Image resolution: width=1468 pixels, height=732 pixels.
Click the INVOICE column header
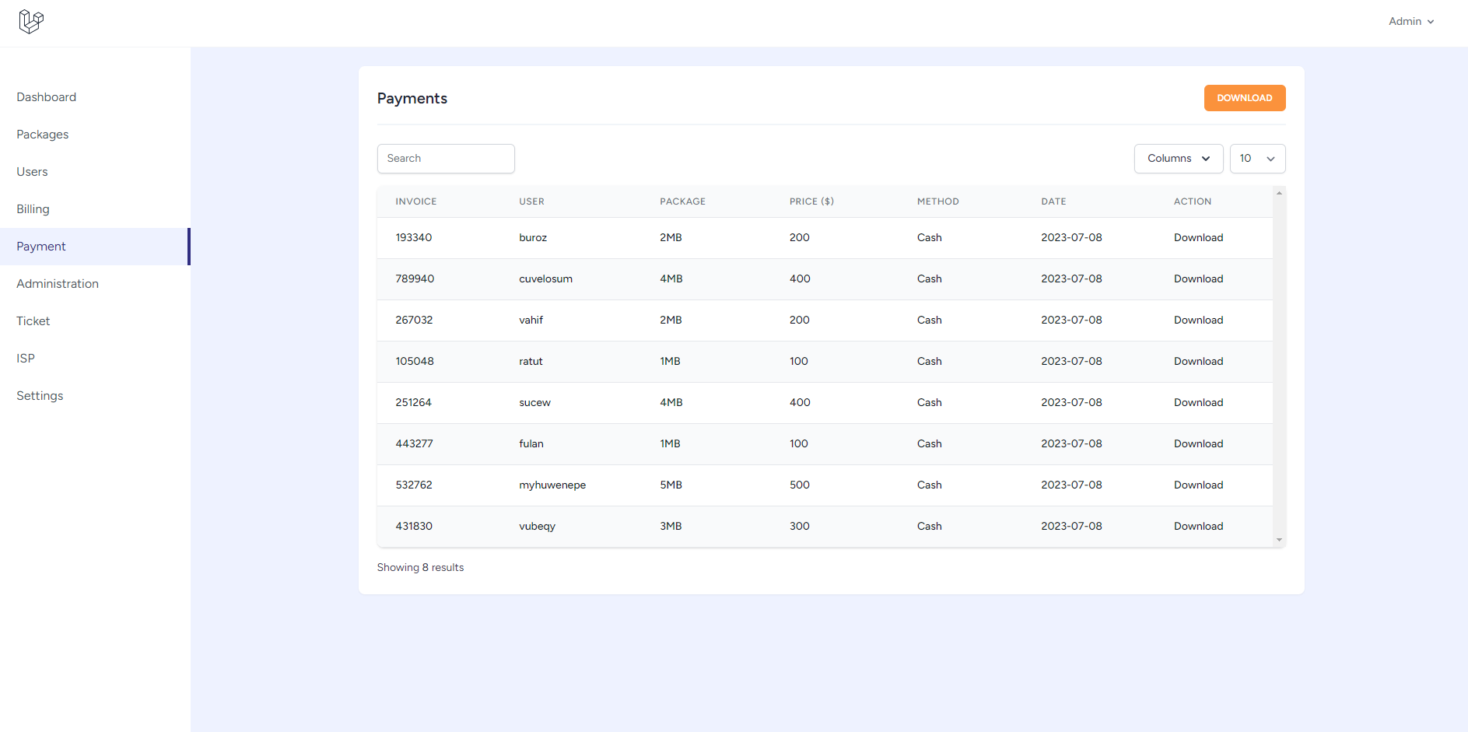coord(415,201)
